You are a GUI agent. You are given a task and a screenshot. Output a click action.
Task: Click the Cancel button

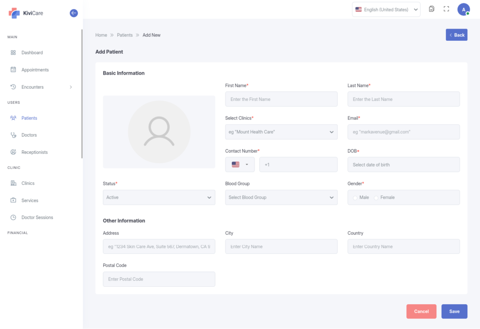coord(421,312)
